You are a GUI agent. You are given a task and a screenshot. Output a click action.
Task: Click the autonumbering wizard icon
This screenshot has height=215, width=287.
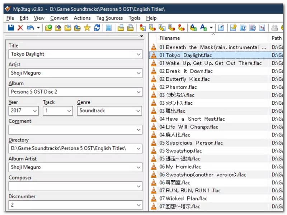pyautogui.click(x=262, y=28)
